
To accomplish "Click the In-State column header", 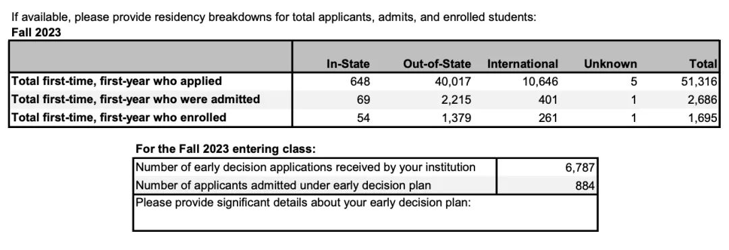I will pos(348,64).
